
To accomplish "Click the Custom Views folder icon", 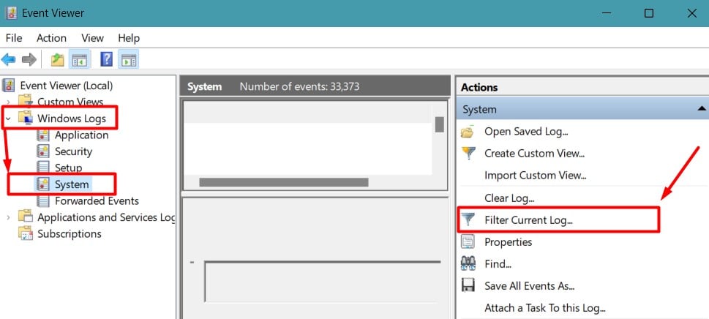I will 26,102.
